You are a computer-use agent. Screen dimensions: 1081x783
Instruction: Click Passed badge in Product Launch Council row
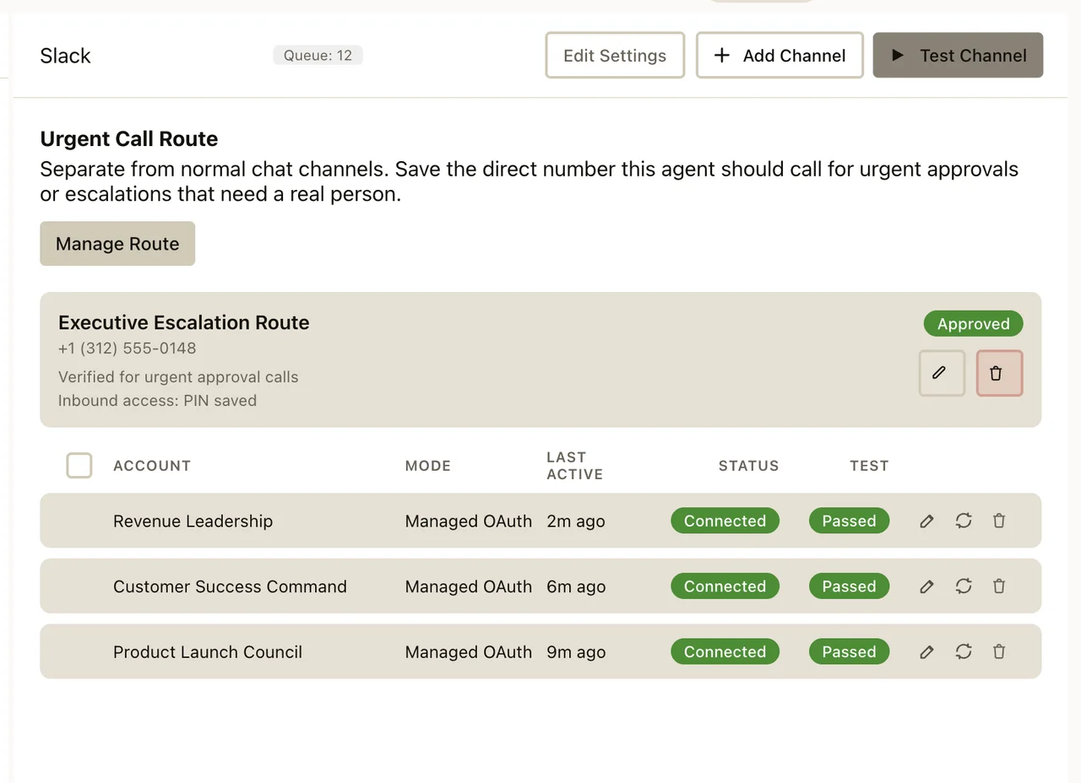pyautogui.click(x=849, y=651)
